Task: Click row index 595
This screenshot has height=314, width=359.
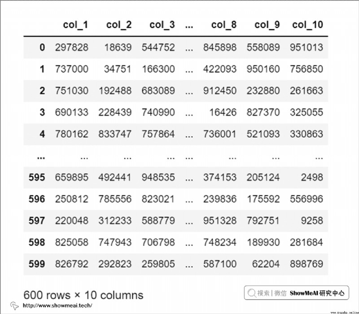Action: 37,177
